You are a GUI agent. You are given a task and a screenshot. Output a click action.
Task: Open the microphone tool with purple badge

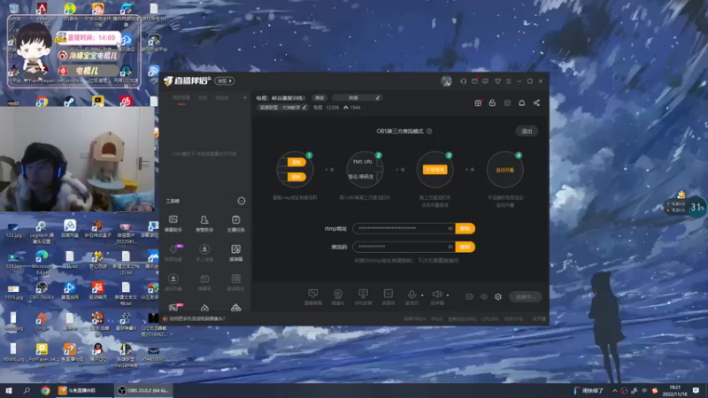point(173,253)
